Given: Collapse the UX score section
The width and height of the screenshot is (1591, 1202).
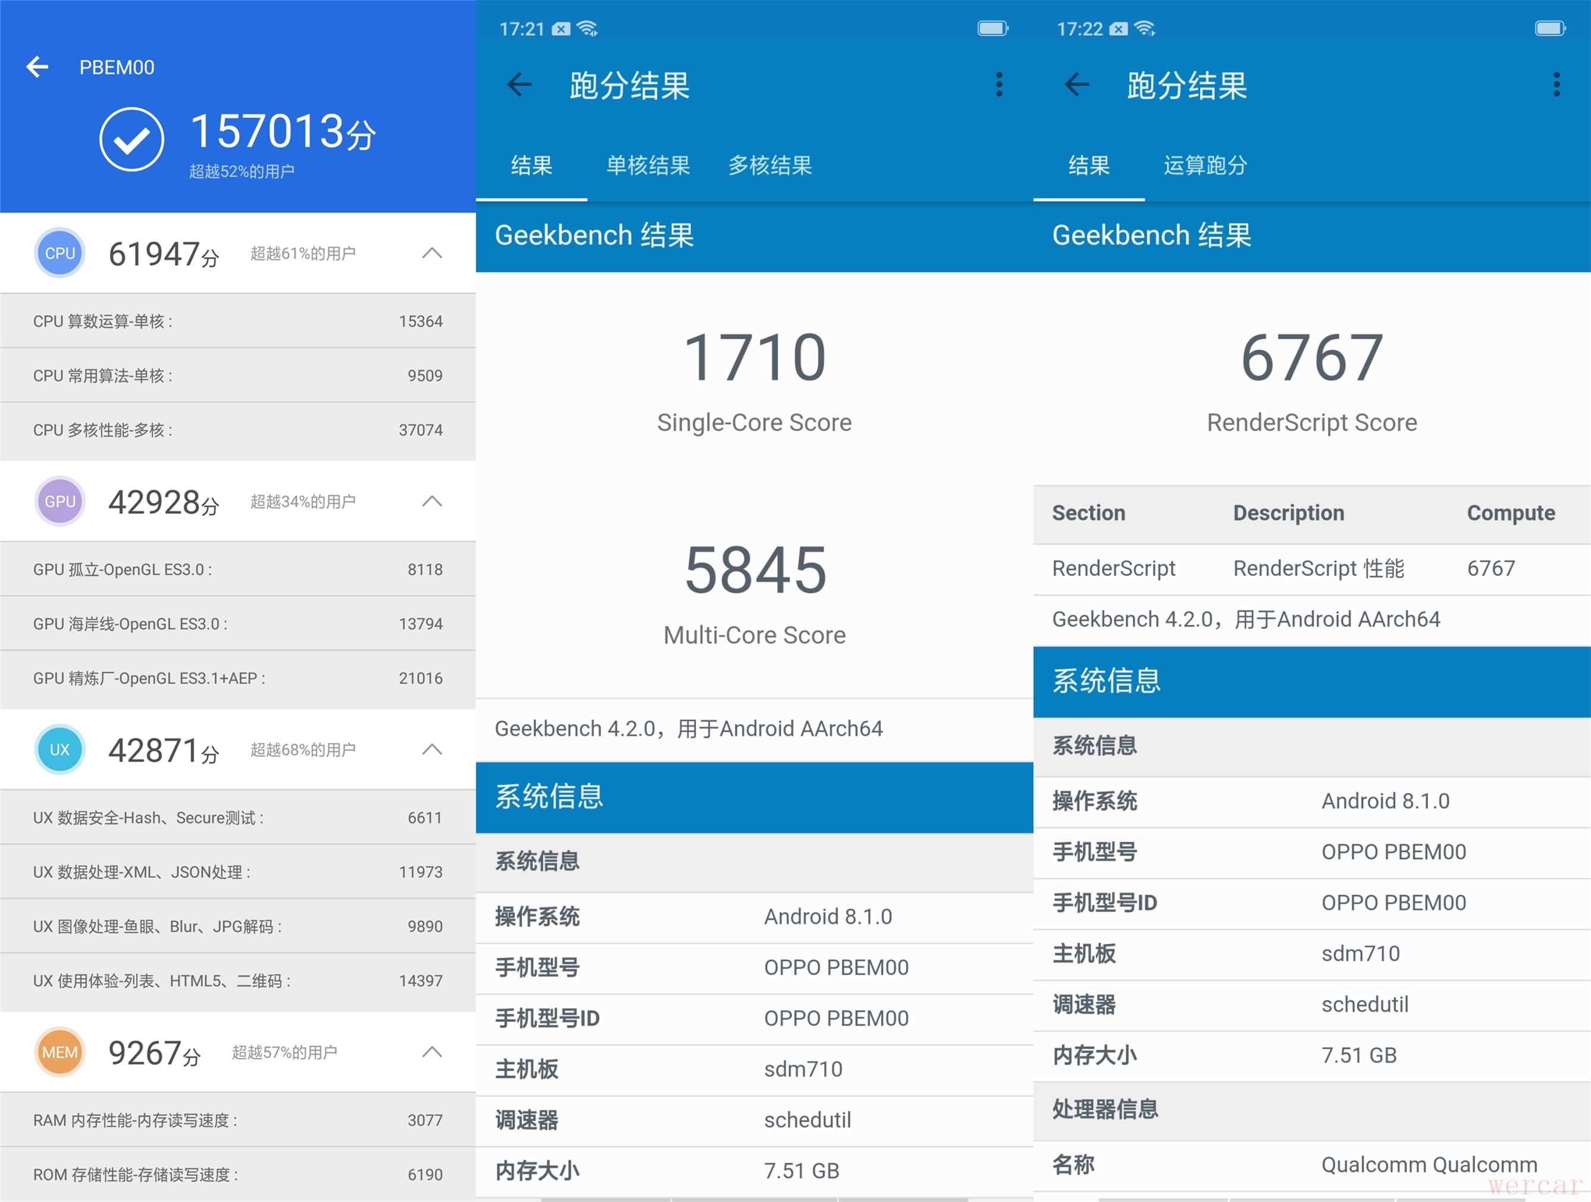Looking at the screenshot, I should 431,750.
